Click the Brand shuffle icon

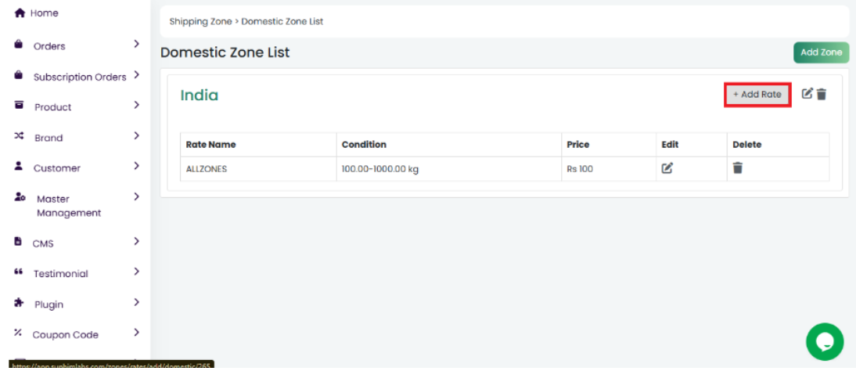[19, 137]
